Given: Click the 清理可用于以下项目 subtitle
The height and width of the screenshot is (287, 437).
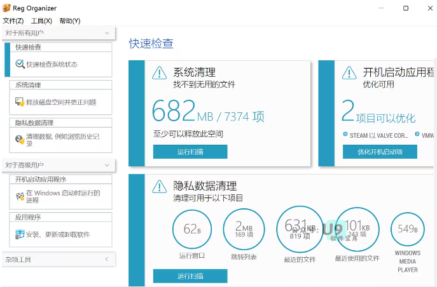Looking at the screenshot, I should coord(208,198).
